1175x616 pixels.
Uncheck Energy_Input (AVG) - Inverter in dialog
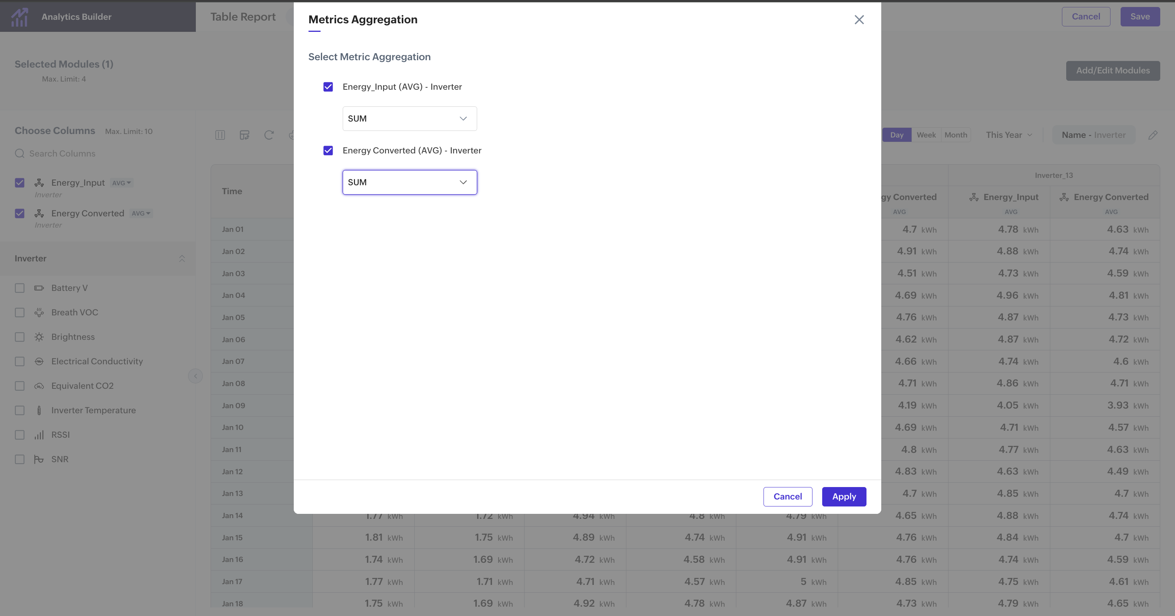click(328, 87)
